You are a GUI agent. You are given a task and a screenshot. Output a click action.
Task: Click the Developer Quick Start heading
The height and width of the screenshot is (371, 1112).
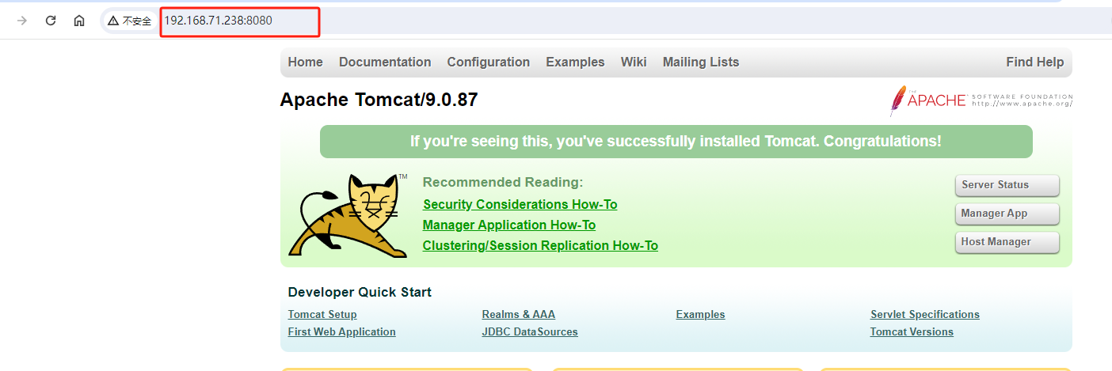click(360, 293)
